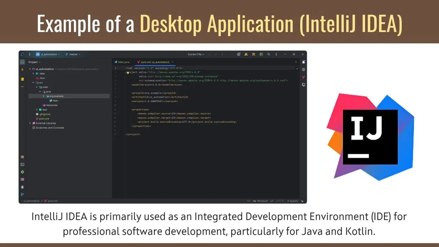
Task: Expand the .idea folder
Action: (x=33, y=74)
